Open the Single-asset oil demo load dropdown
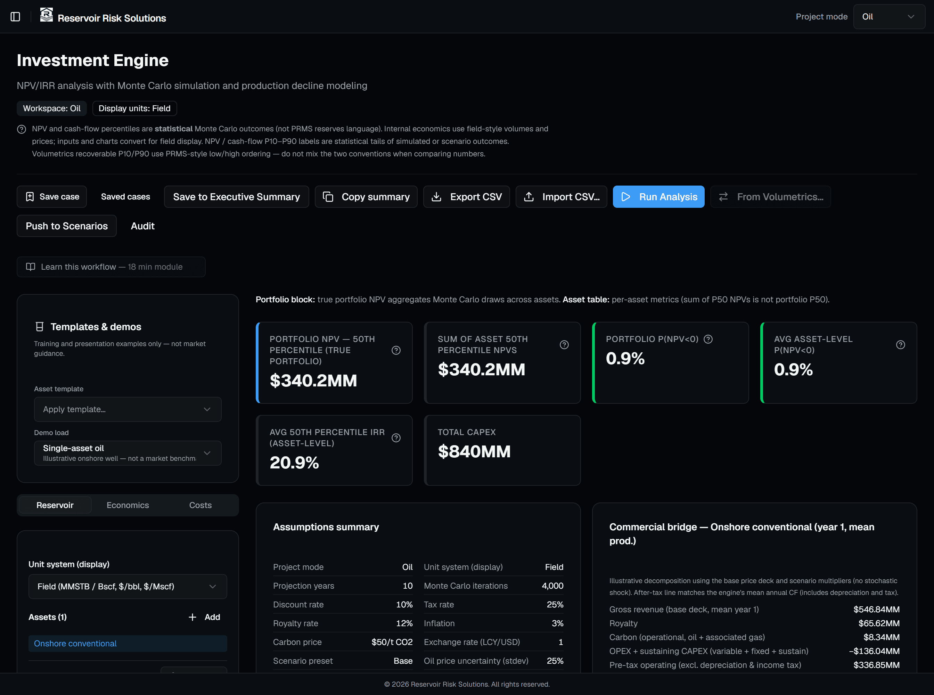 [x=128, y=453]
